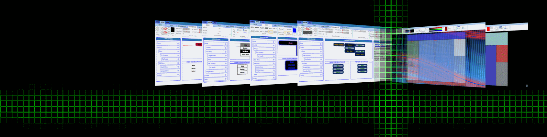This screenshot has height=137, width=547.
Task: Click the icon on The Company row, first window
Action: [178, 55]
